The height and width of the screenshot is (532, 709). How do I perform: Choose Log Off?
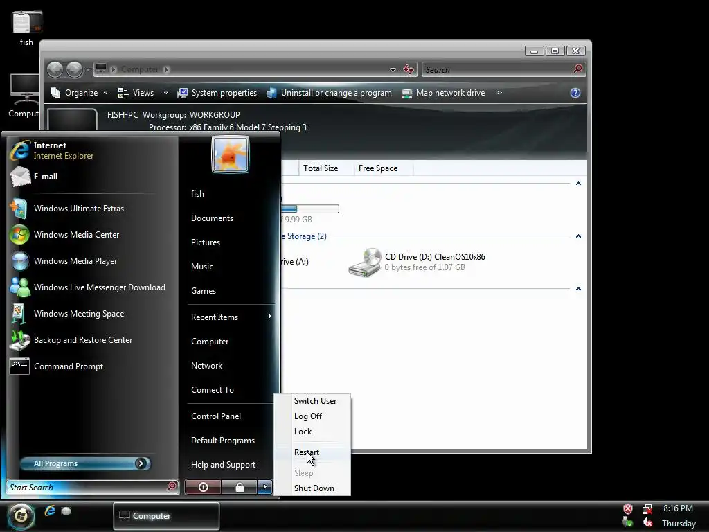(308, 416)
